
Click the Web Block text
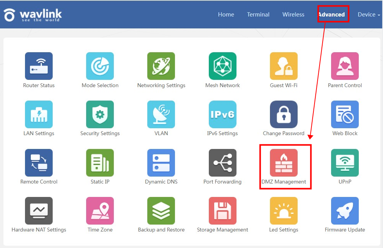pos(345,133)
